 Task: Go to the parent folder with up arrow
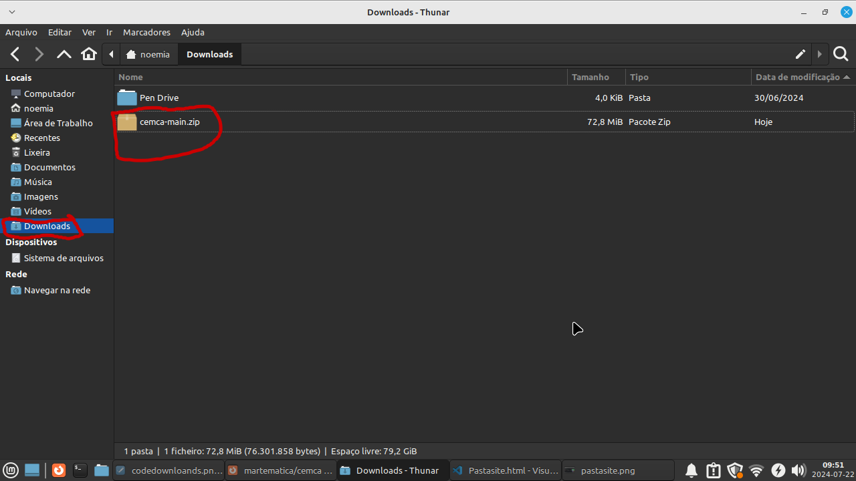click(x=64, y=54)
